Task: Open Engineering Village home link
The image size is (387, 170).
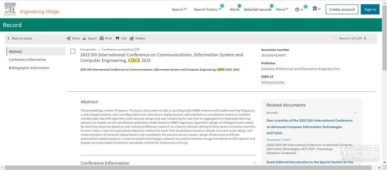Action: 39,11
